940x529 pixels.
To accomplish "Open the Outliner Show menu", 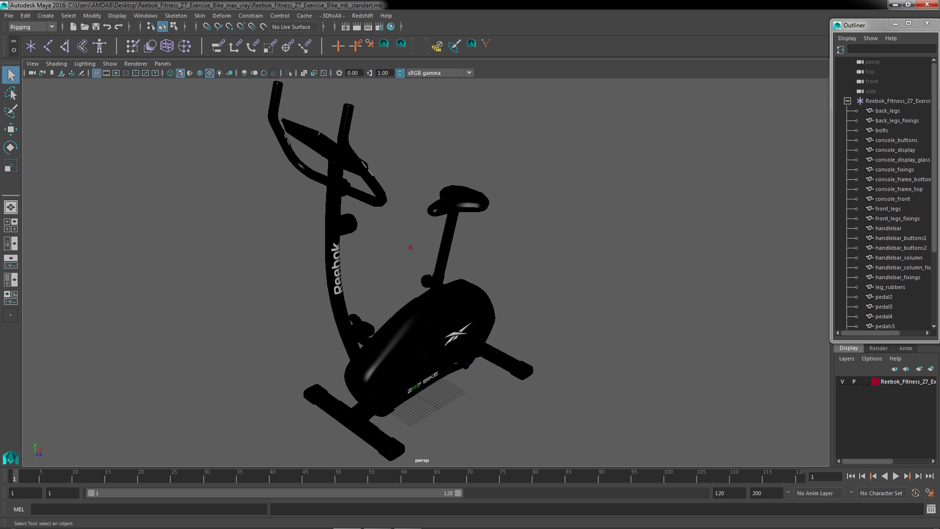I will tap(870, 38).
